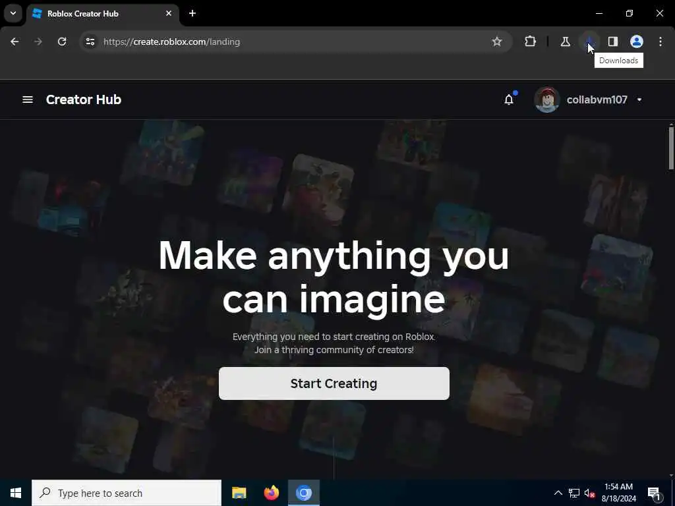Open the Downloads toolbar icon

[589, 42]
